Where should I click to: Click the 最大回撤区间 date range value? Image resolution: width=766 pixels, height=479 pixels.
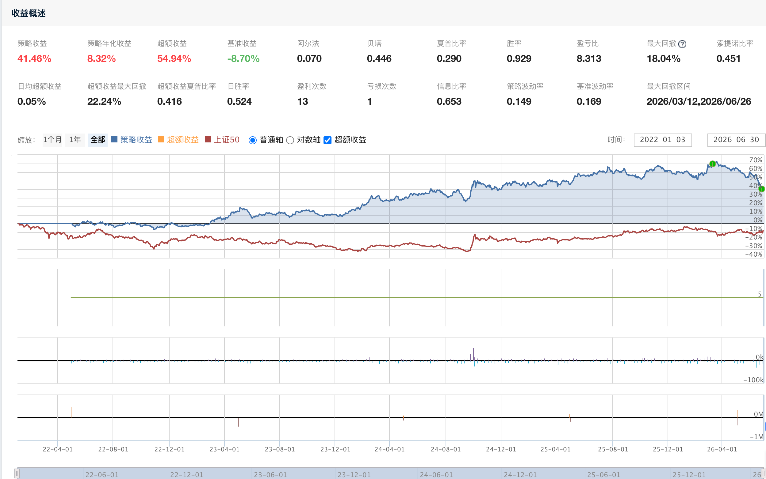point(699,101)
